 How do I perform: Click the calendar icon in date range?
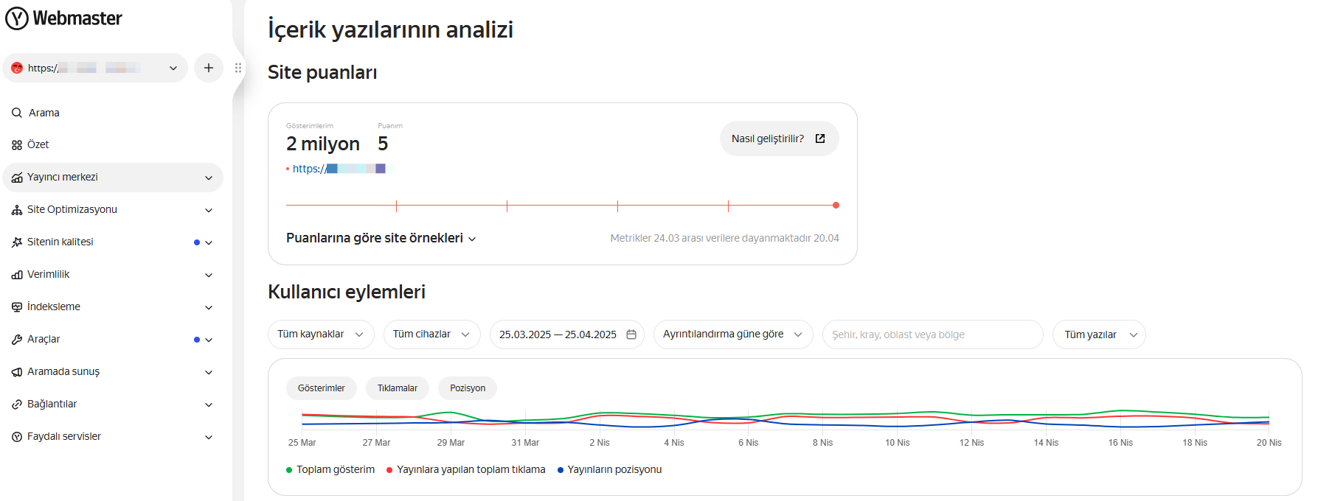click(x=631, y=334)
